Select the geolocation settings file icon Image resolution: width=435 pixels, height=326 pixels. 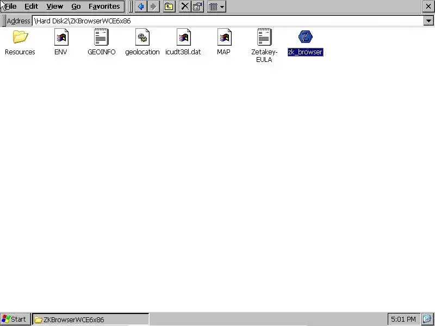coord(142,37)
